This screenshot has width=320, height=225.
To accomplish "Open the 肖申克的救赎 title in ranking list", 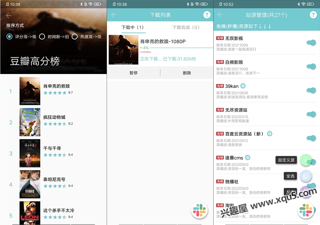I will (x=57, y=86).
